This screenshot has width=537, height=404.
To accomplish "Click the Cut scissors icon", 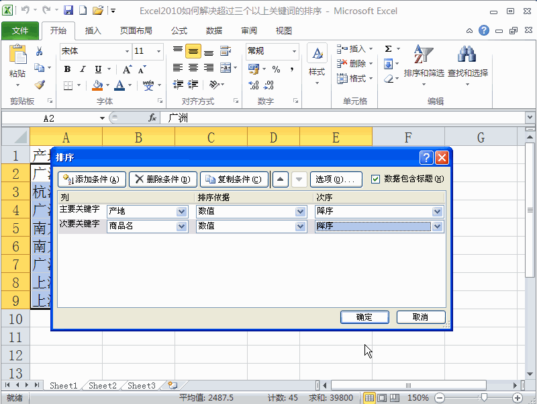I will coord(39,52).
